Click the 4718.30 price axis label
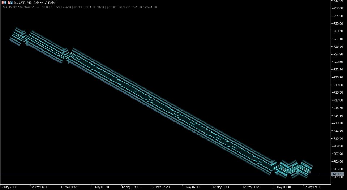Viewport: 347px width, 190px height. click(338, 92)
